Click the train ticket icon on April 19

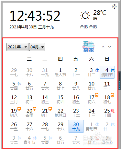(x=19, y=109)
